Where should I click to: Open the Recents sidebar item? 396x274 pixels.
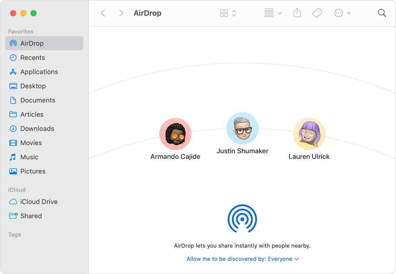(32, 58)
